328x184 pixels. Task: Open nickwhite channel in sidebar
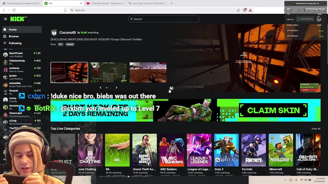[x=22, y=85]
